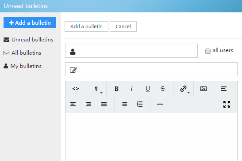Viewport: 242px width, 161px height.
Task: Open Unread bulletins in sidebar
Action: [28, 40]
